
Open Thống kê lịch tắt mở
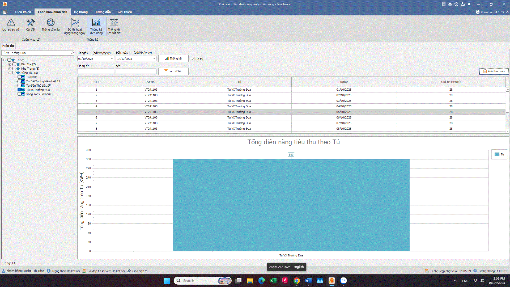point(114,23)
